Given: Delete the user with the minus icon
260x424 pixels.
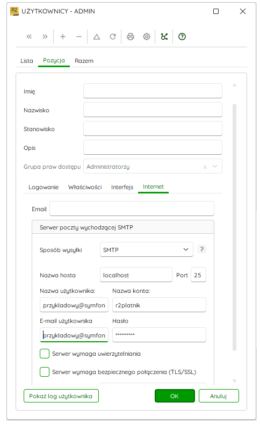Looking at the screenshot, I should (x=78, y=37).
